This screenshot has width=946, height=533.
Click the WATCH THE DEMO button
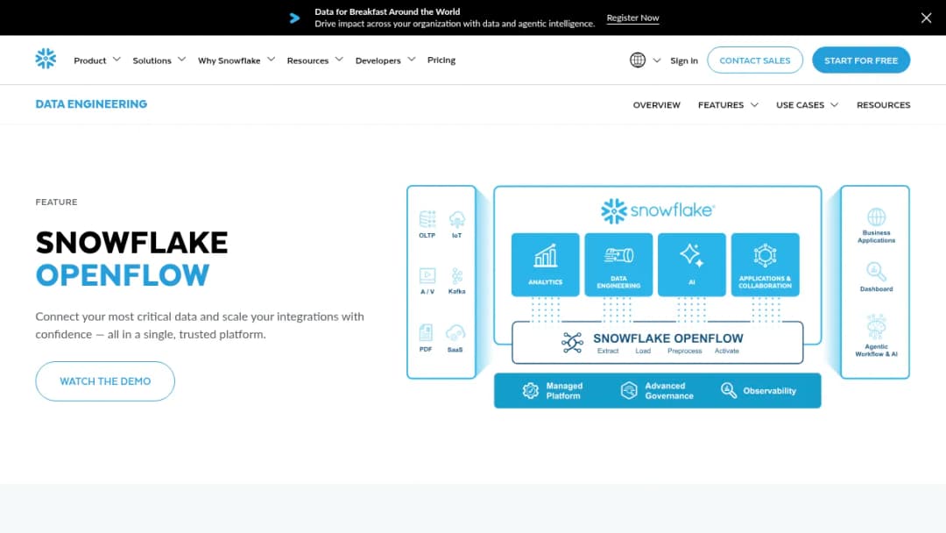[x=105, y=380]
